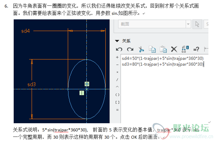Click the Redo arrow in relations toolbar

[x=130, y=49]
